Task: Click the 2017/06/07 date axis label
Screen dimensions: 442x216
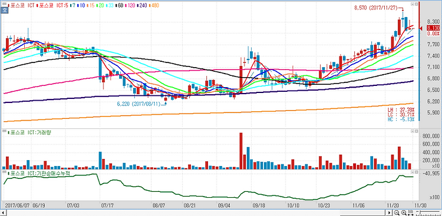Action: [x=17, y=205]
